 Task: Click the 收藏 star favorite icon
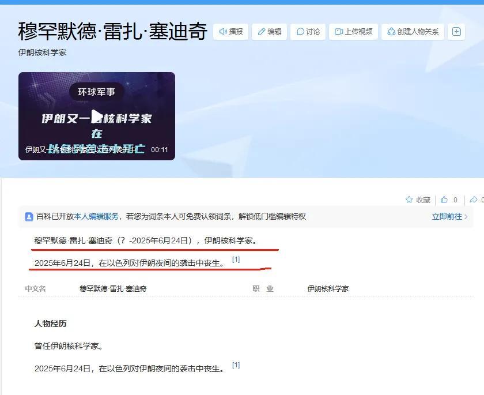coord(409,200)
